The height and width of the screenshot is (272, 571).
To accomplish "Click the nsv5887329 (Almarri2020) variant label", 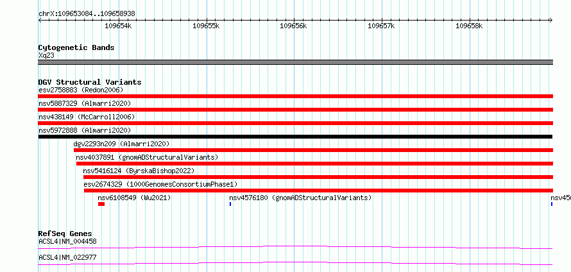I will click(x=85, y=103).
